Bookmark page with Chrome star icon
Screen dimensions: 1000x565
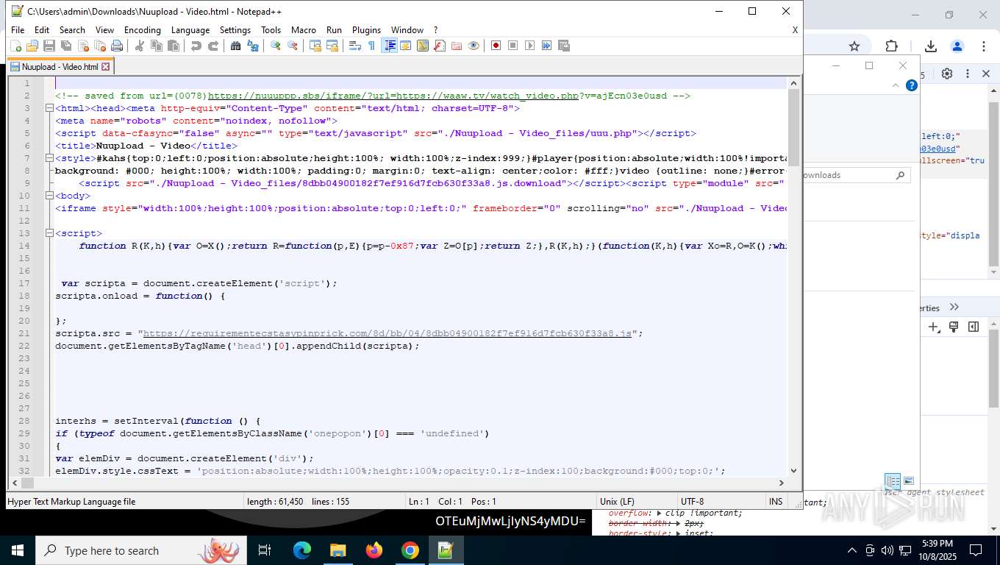[x=854, y=46]
